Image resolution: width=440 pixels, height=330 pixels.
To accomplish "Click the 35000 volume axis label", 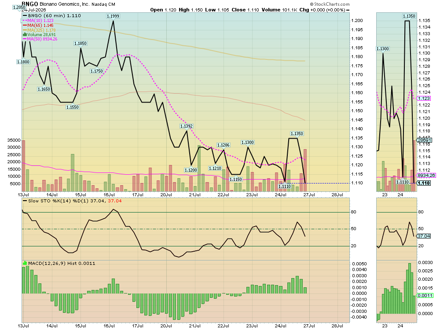I will (14, 140).
